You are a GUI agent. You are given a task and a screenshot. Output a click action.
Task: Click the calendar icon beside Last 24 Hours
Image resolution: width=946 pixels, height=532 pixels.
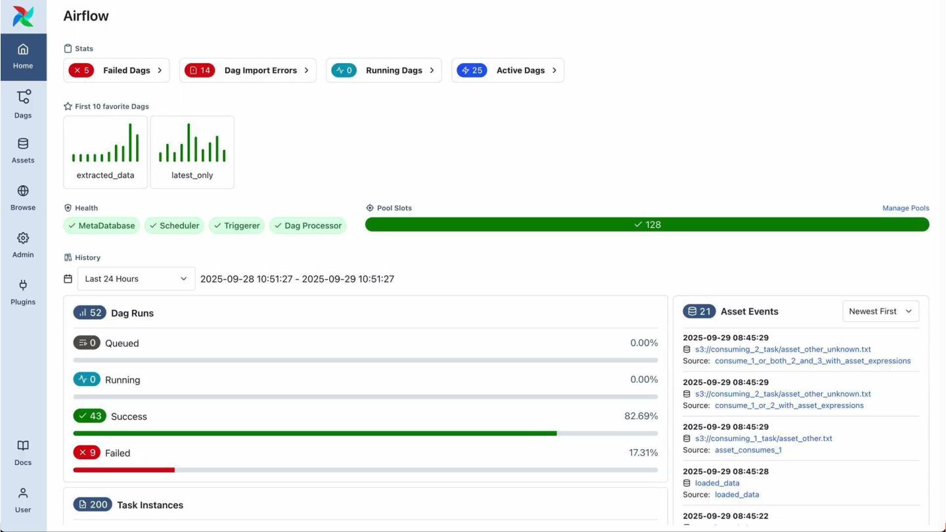68,278
